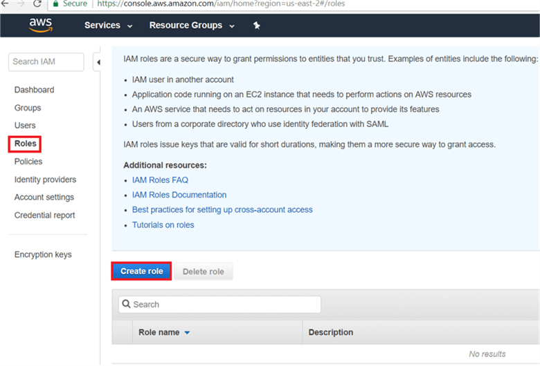Click the magnifier icon in role search
This screenshot has height=366, width=540.
pyautogui.click(x=127, y=304)
